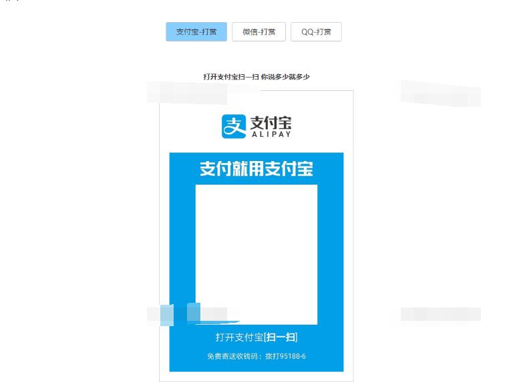
Task: Open the QQ-打赏 tab
Action: [316, 32]
